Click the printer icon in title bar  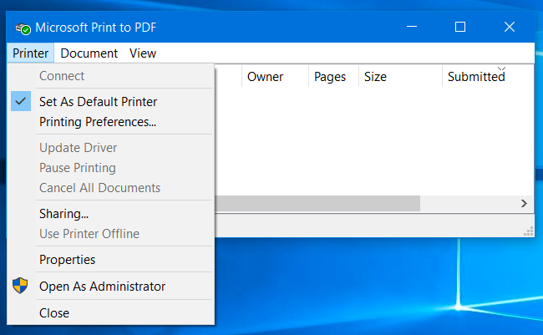[23, 28]
